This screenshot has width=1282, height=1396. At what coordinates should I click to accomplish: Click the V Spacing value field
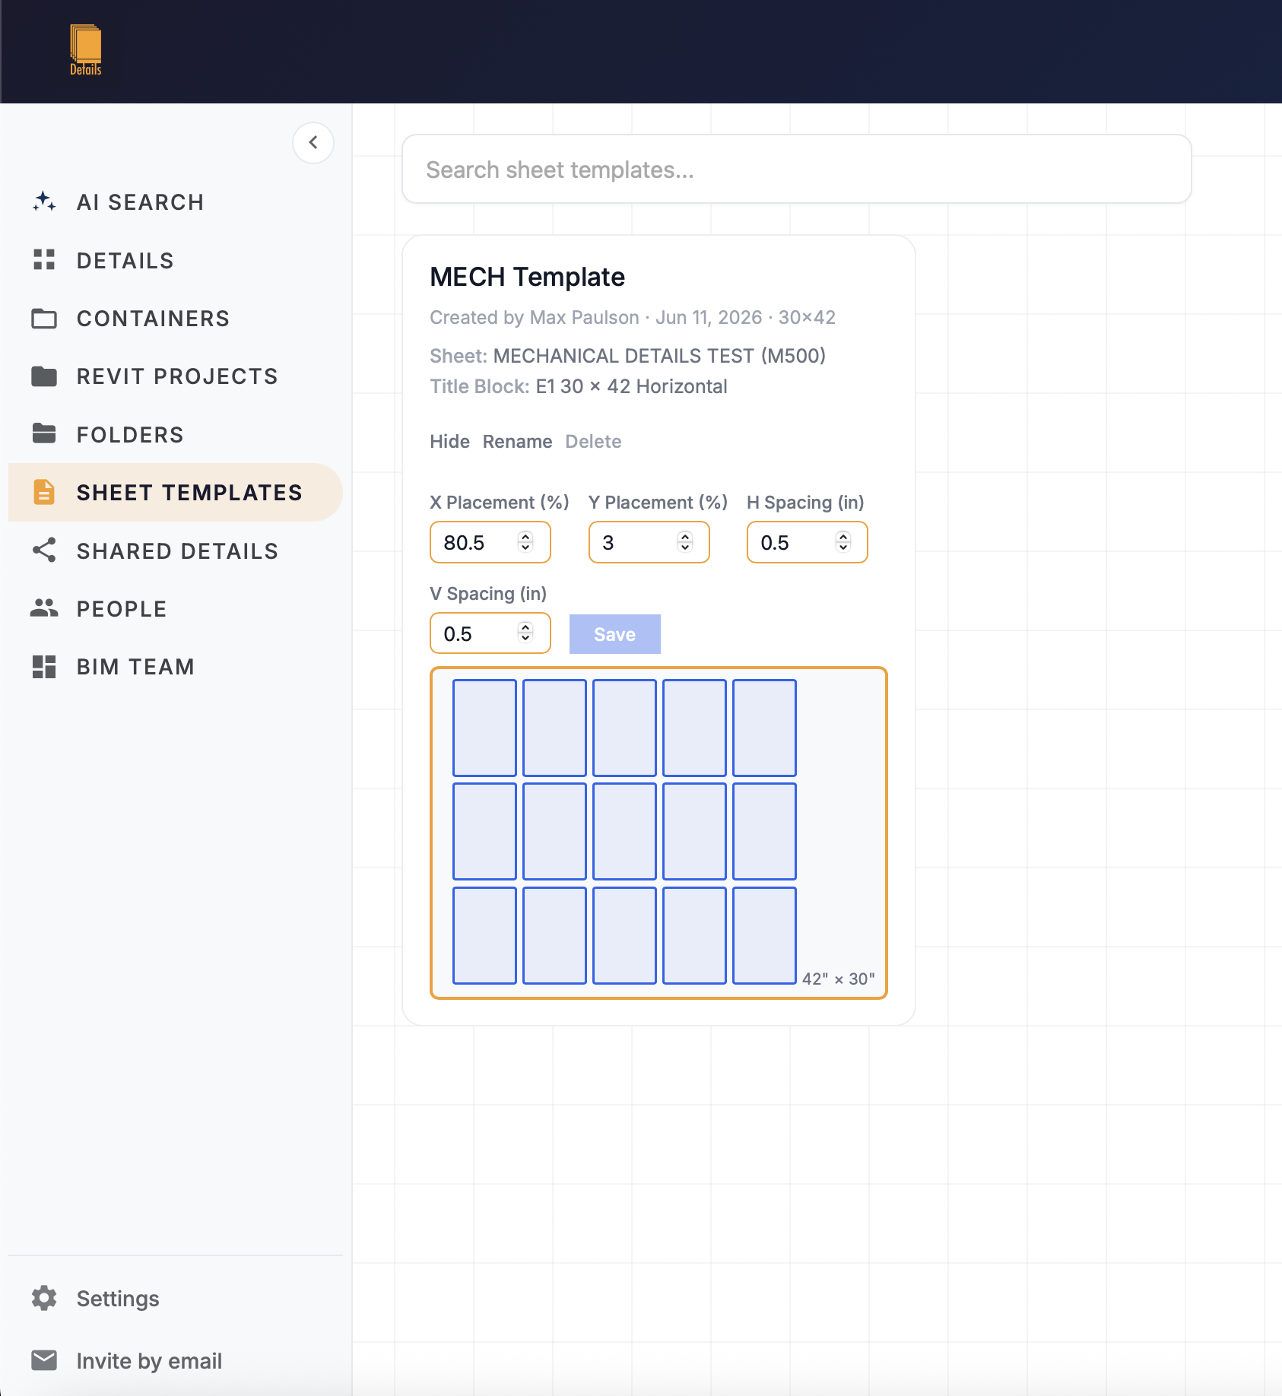point(490,633)
